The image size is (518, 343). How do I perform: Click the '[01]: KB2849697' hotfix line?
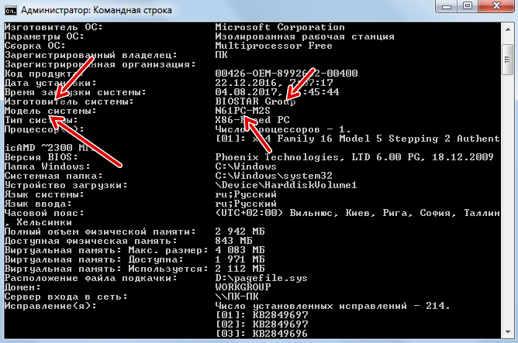pyautogui.click(x=261, y=315)
